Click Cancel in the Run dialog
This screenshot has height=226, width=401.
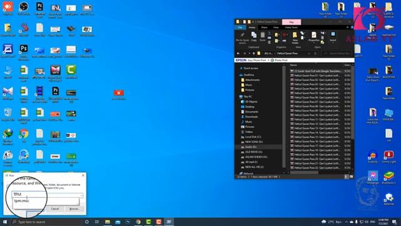point(55,209)
